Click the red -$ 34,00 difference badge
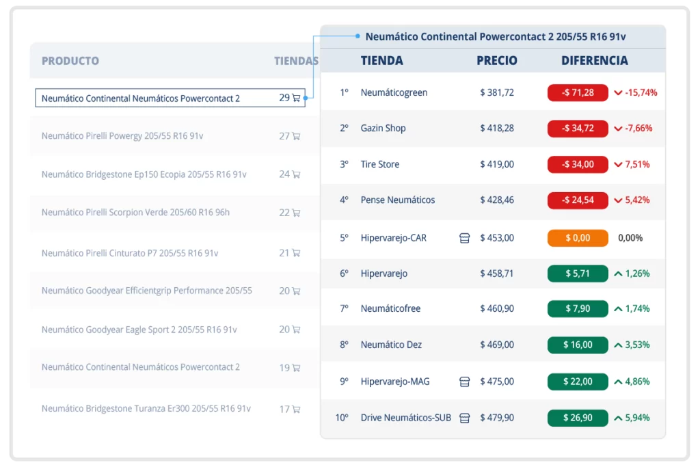Screen dimensions: 700x467 coord(578,164)
